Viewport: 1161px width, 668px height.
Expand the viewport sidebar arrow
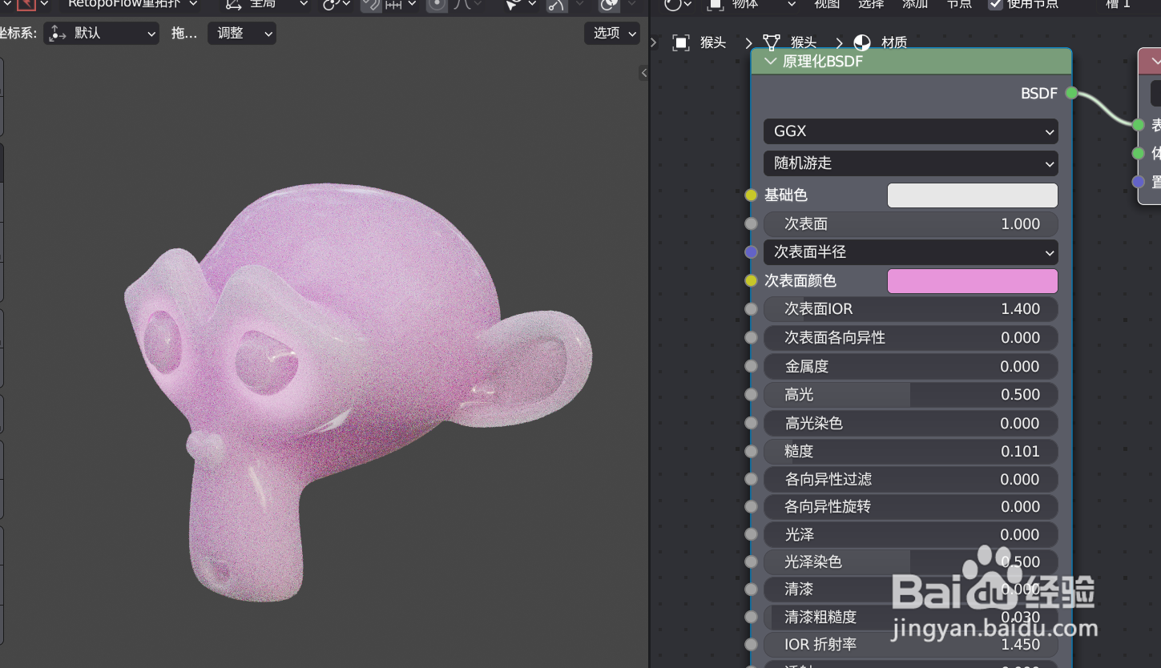pos(643,73)
